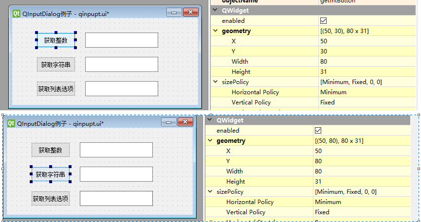Collapse the sizePolicy row in the upper property panel
Screen dimensions: 421x222
click(x=216, y=82)
